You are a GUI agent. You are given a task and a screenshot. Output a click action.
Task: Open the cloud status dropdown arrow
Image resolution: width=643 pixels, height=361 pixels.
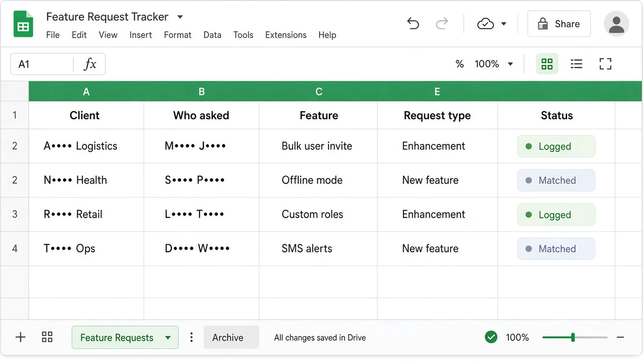click(503, 24)
